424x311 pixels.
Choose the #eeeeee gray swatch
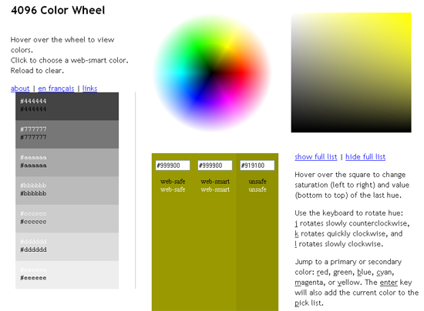point(67,275)
